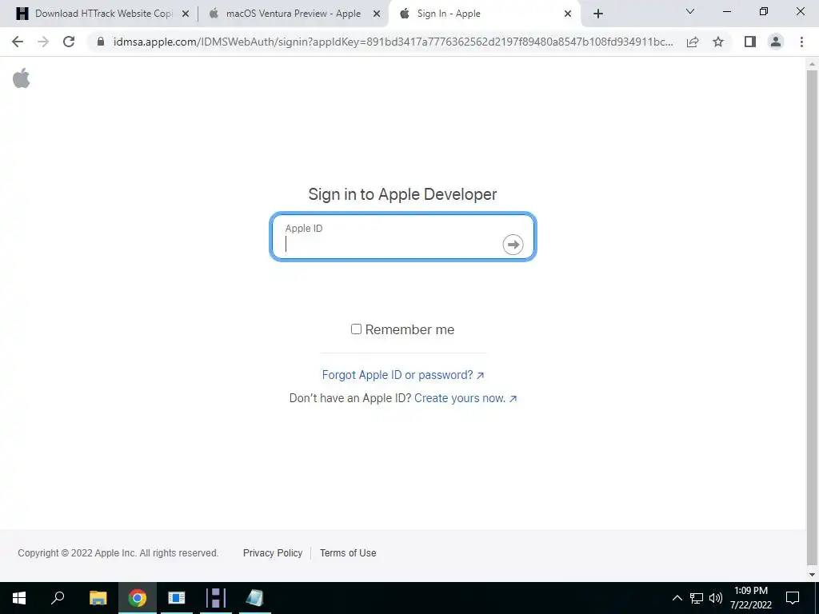Open Chrome side panel
Screen dimensions: 819x614
tap(750, 42)
